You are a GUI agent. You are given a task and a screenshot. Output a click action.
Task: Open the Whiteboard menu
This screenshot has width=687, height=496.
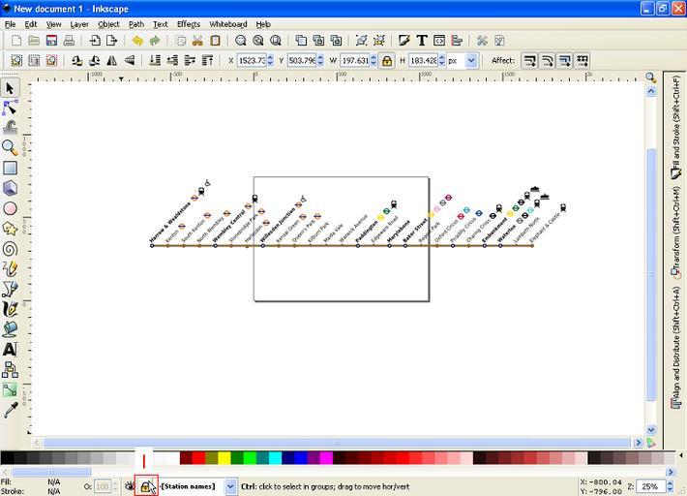(228, 24)
